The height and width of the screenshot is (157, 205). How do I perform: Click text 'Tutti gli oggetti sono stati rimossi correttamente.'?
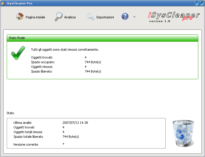tap(65, 50)
